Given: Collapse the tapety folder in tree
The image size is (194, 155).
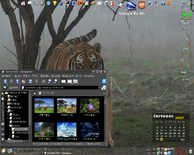Looking at the screenshot, I should [8, 126].
